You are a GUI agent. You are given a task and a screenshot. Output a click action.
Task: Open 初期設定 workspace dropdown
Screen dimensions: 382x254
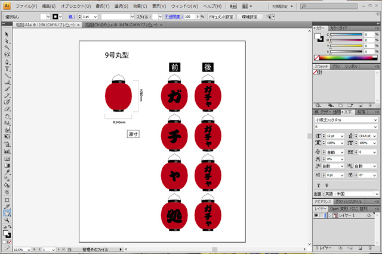click(x=282, y=7)
